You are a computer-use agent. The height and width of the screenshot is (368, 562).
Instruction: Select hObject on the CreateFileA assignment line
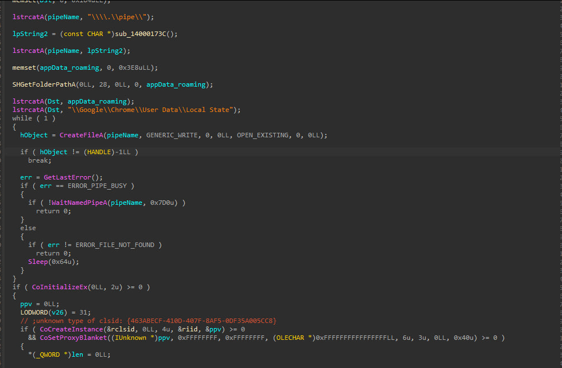click(34, 135)
